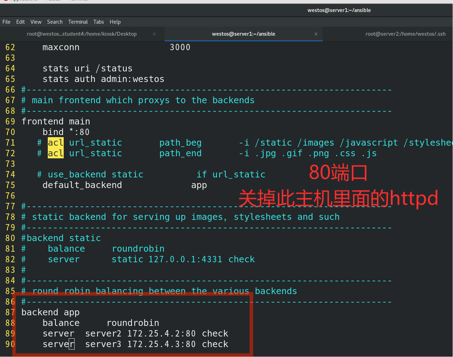Click roundrobin on line 88

[133, 323]
